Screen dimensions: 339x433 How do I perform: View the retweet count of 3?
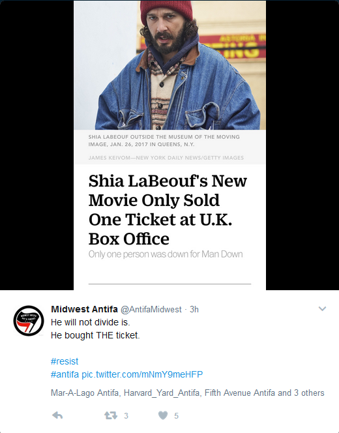[x=126, y=415]
